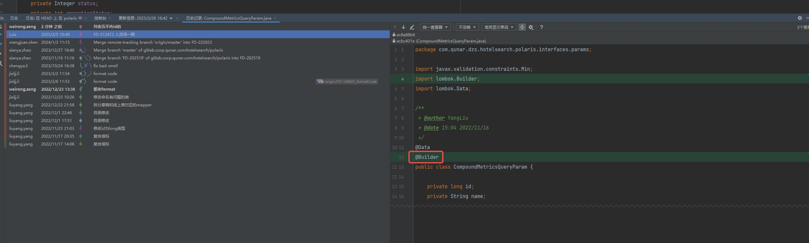This screenshot has height=243, width=809.
Task: Close the 控制台 tab
Action: coord(110,18)
